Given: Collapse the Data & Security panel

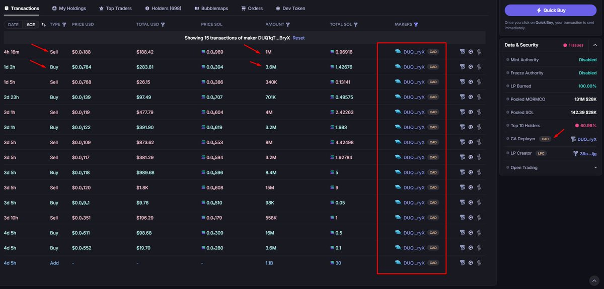Looking at the screenshot, I should click(x=594, y=45).
